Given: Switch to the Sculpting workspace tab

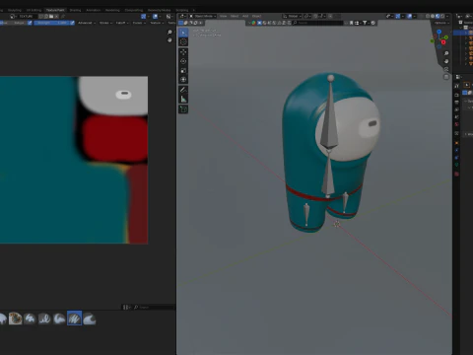Looking at the screenshot, I should [x=14, y=10].
